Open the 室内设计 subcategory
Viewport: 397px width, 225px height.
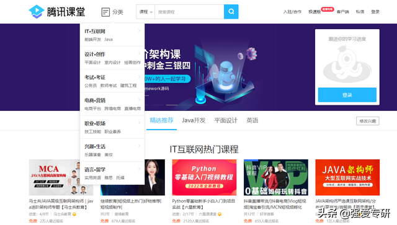(112, 63)
